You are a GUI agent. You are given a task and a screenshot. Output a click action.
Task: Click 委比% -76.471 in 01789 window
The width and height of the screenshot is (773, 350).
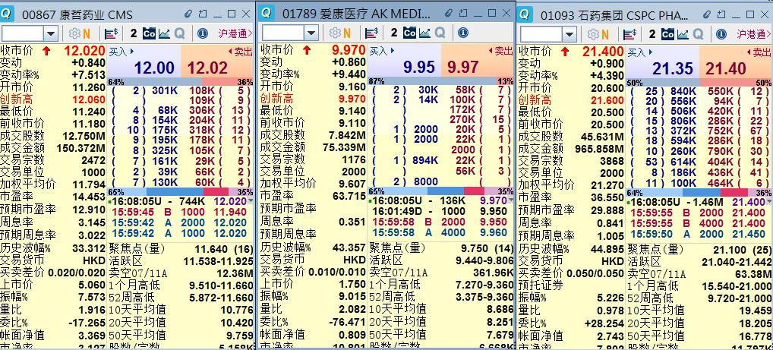click(x=313, y=322)
